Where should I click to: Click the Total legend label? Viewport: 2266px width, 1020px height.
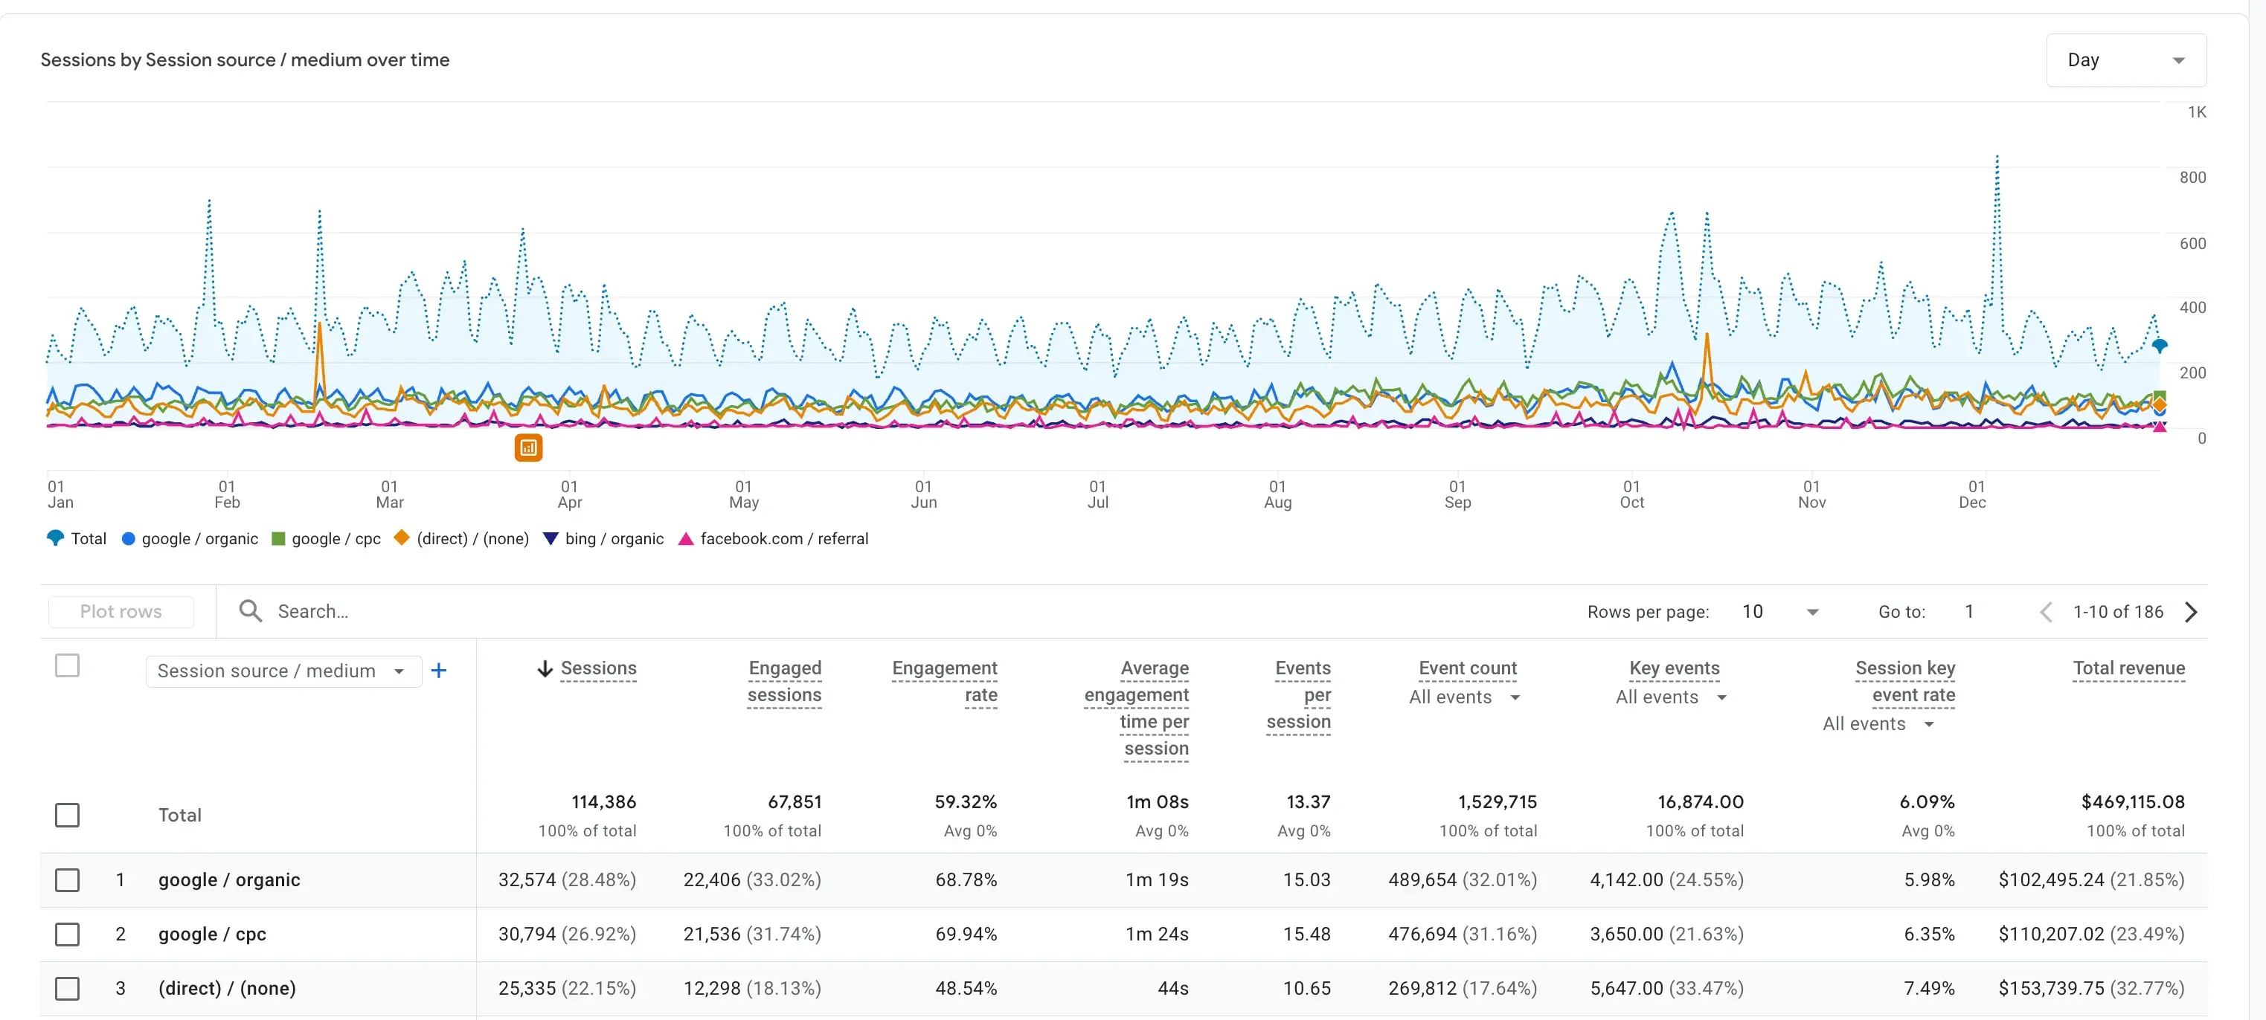pyautogui.click(x=88, y=539)
